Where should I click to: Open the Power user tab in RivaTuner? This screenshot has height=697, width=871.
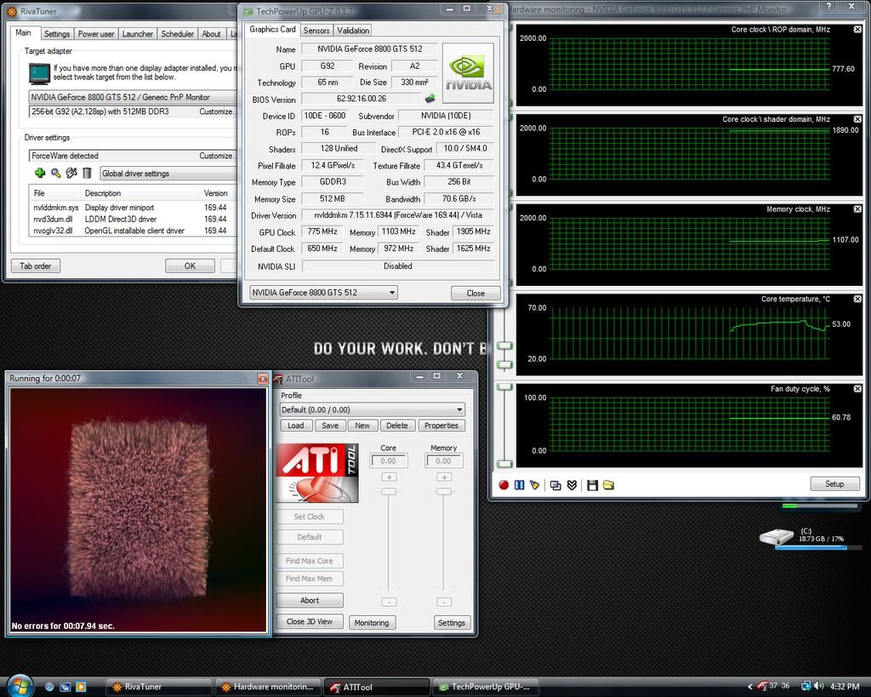tap(96, 34)
